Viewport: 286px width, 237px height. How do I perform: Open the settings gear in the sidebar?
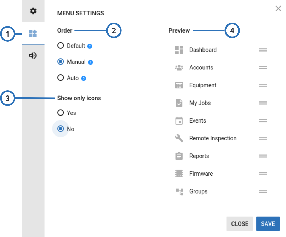pyautogui.click(x=33, y=11)
